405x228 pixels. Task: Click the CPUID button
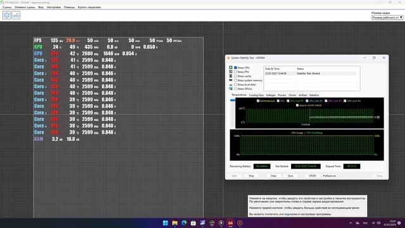point(312,176)
